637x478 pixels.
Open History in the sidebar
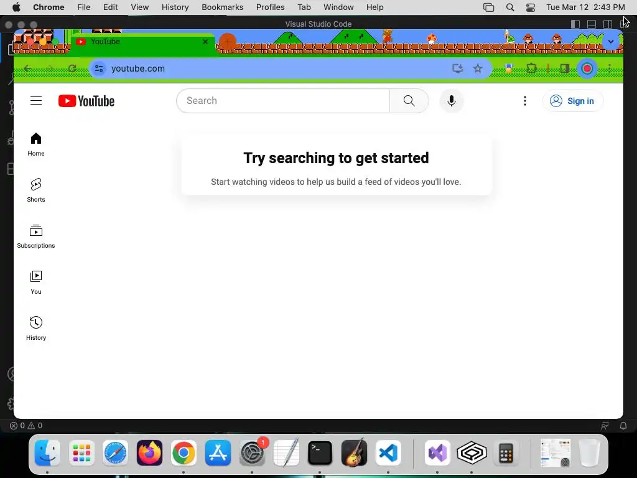(36, 329)
